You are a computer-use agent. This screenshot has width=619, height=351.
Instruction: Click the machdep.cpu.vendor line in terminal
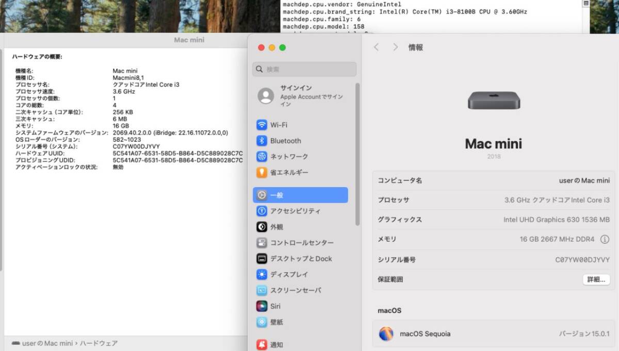[342, 4]
